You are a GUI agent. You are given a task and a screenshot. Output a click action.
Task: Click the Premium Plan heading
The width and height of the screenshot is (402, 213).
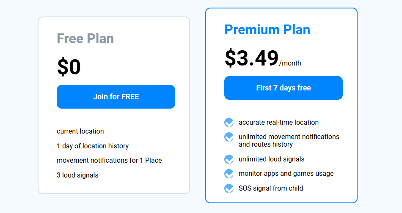coord(267,30)
